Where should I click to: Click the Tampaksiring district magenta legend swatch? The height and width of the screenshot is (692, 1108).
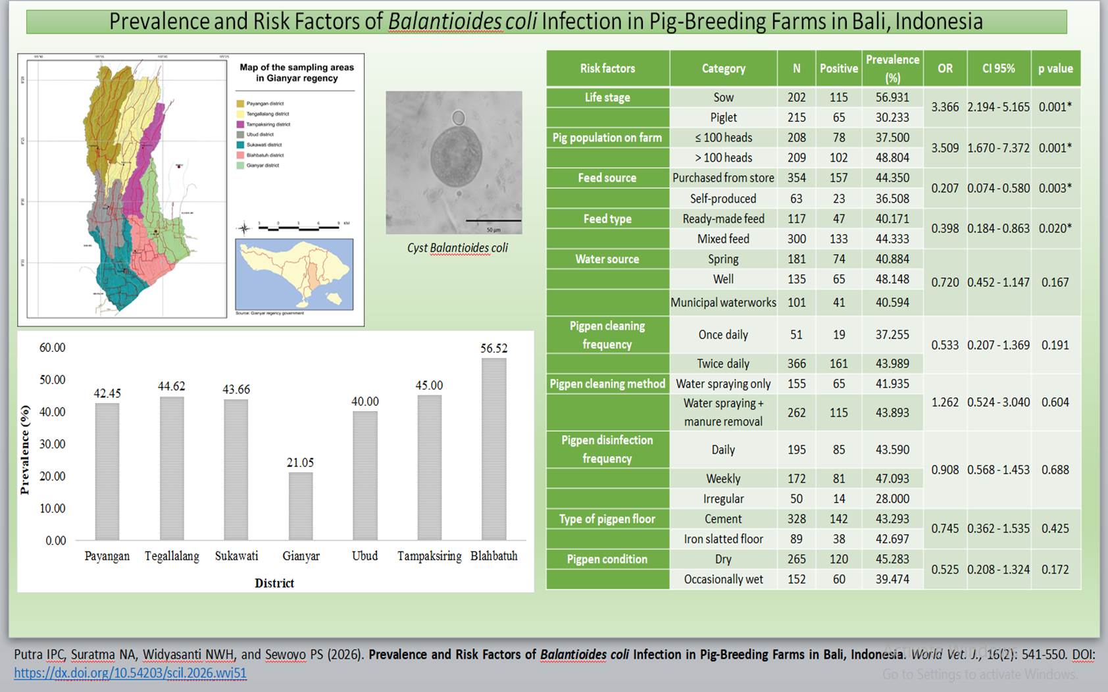click(240, 124)
